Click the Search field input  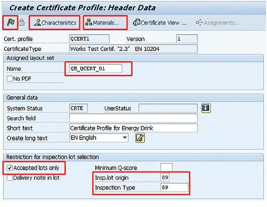pyautogui.click(x=133, y=118)
